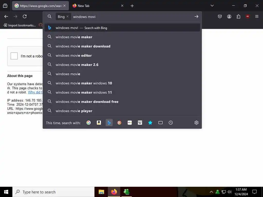
Task: Reload the current page
Action: (x=25, y=16)
